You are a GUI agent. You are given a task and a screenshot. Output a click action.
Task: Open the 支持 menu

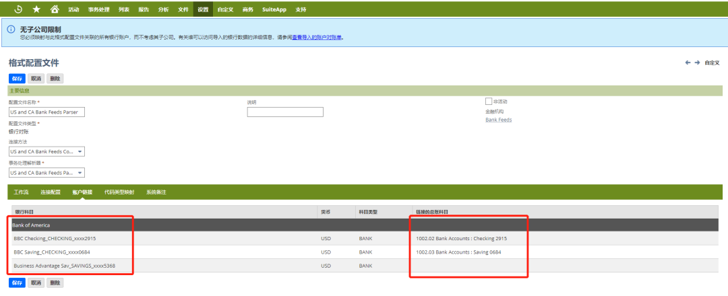[x=301, y=9]
